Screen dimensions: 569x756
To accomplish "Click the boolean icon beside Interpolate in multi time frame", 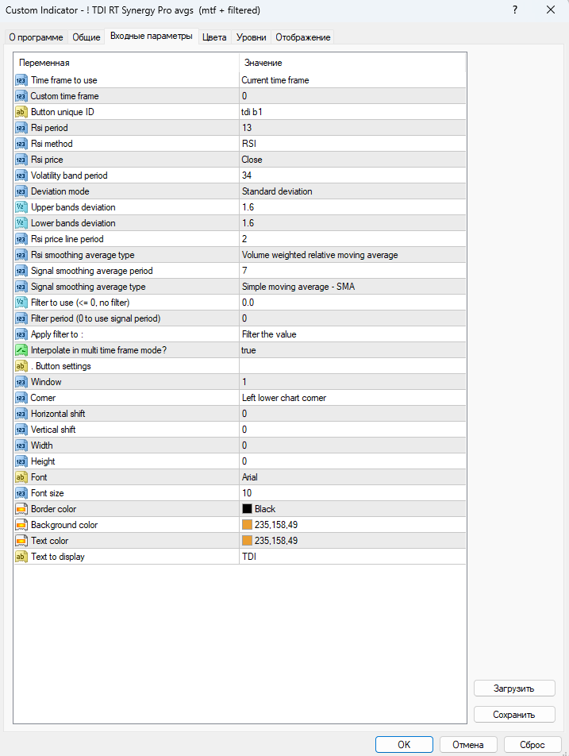I will (x=21, y=350).
